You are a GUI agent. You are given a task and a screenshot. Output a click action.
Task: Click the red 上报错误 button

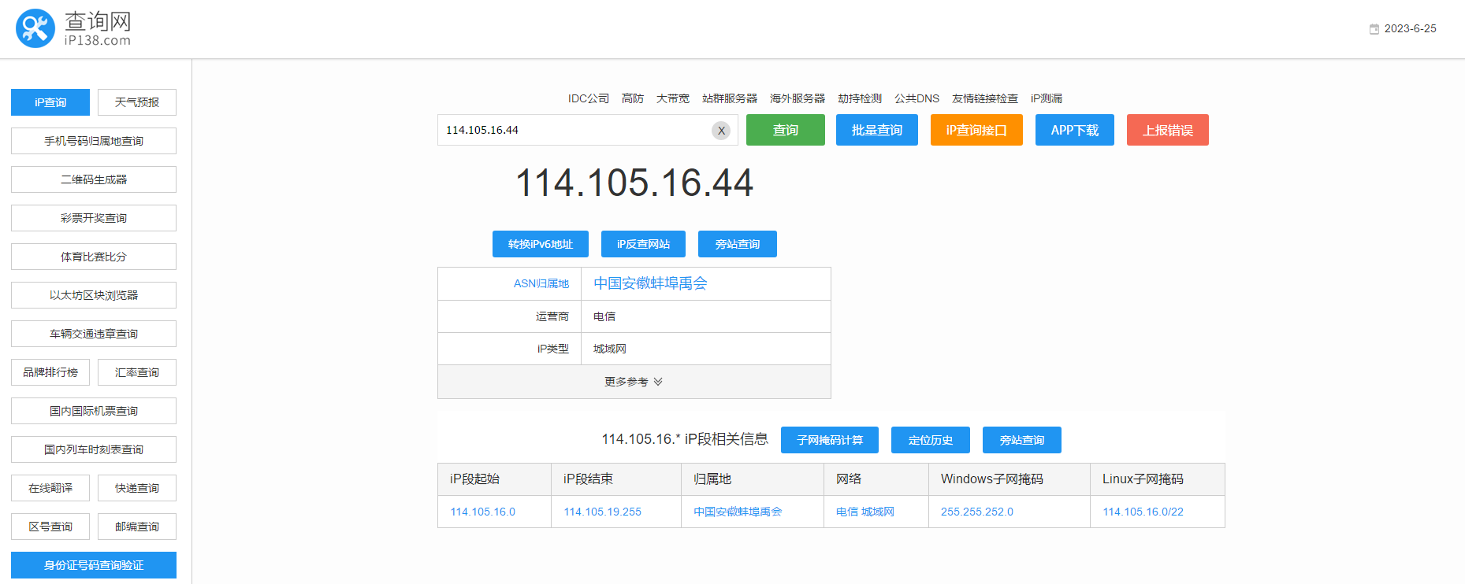click(x=1168, y=130)
